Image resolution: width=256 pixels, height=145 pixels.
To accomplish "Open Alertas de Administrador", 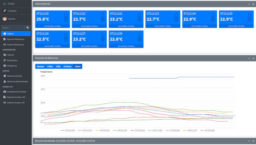I will point(16,82).
